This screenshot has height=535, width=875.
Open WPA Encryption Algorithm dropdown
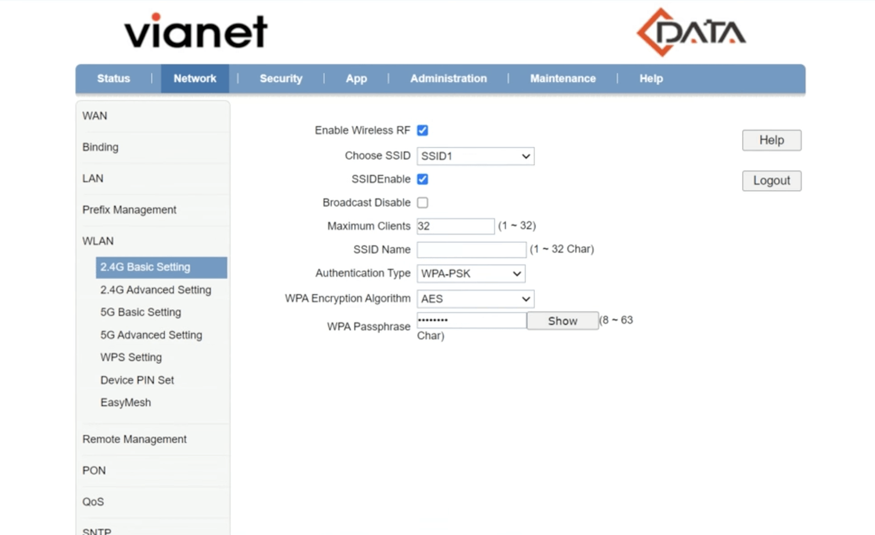pyautogui.click(x=475, y=299)
